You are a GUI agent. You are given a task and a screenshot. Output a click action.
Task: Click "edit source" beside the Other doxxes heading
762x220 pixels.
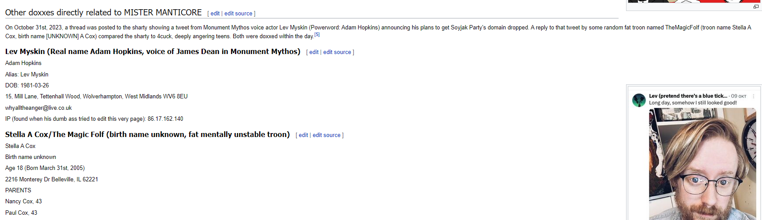238,14
